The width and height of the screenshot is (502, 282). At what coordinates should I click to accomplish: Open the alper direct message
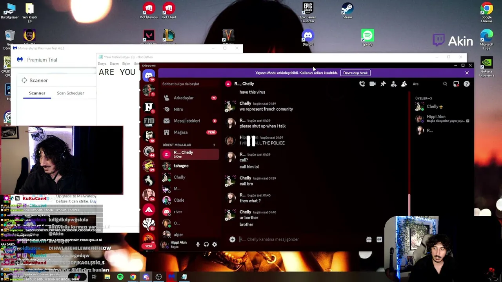pyautogui.click(x=190, y=235)
